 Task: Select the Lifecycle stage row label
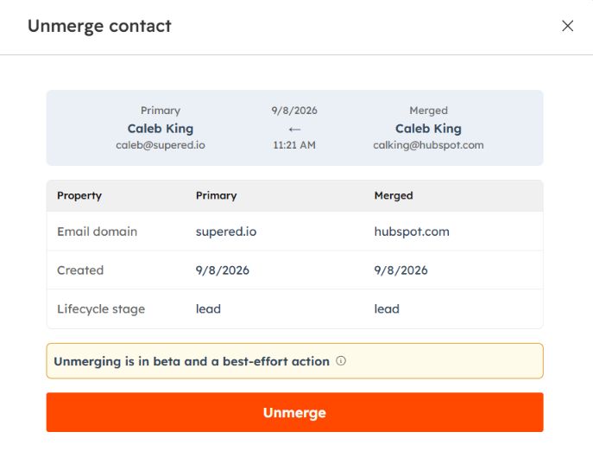101,309
